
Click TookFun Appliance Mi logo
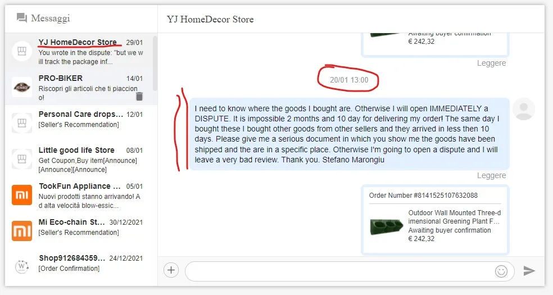[x=22, y=194]
